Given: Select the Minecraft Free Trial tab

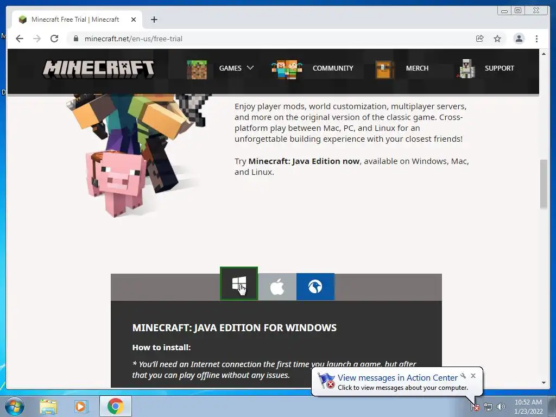Looking at the screenshot, I should pyautogui.click(x=77, y=20).
